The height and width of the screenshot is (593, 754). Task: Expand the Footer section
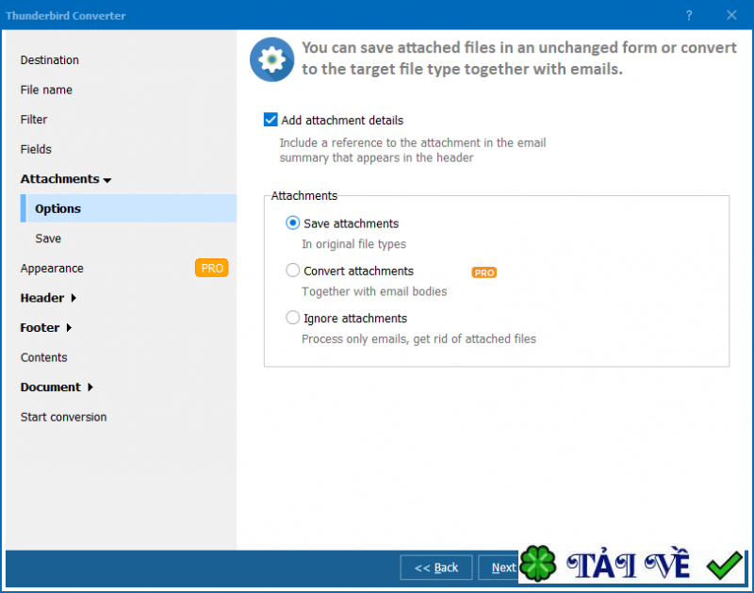tap(41, 327)
